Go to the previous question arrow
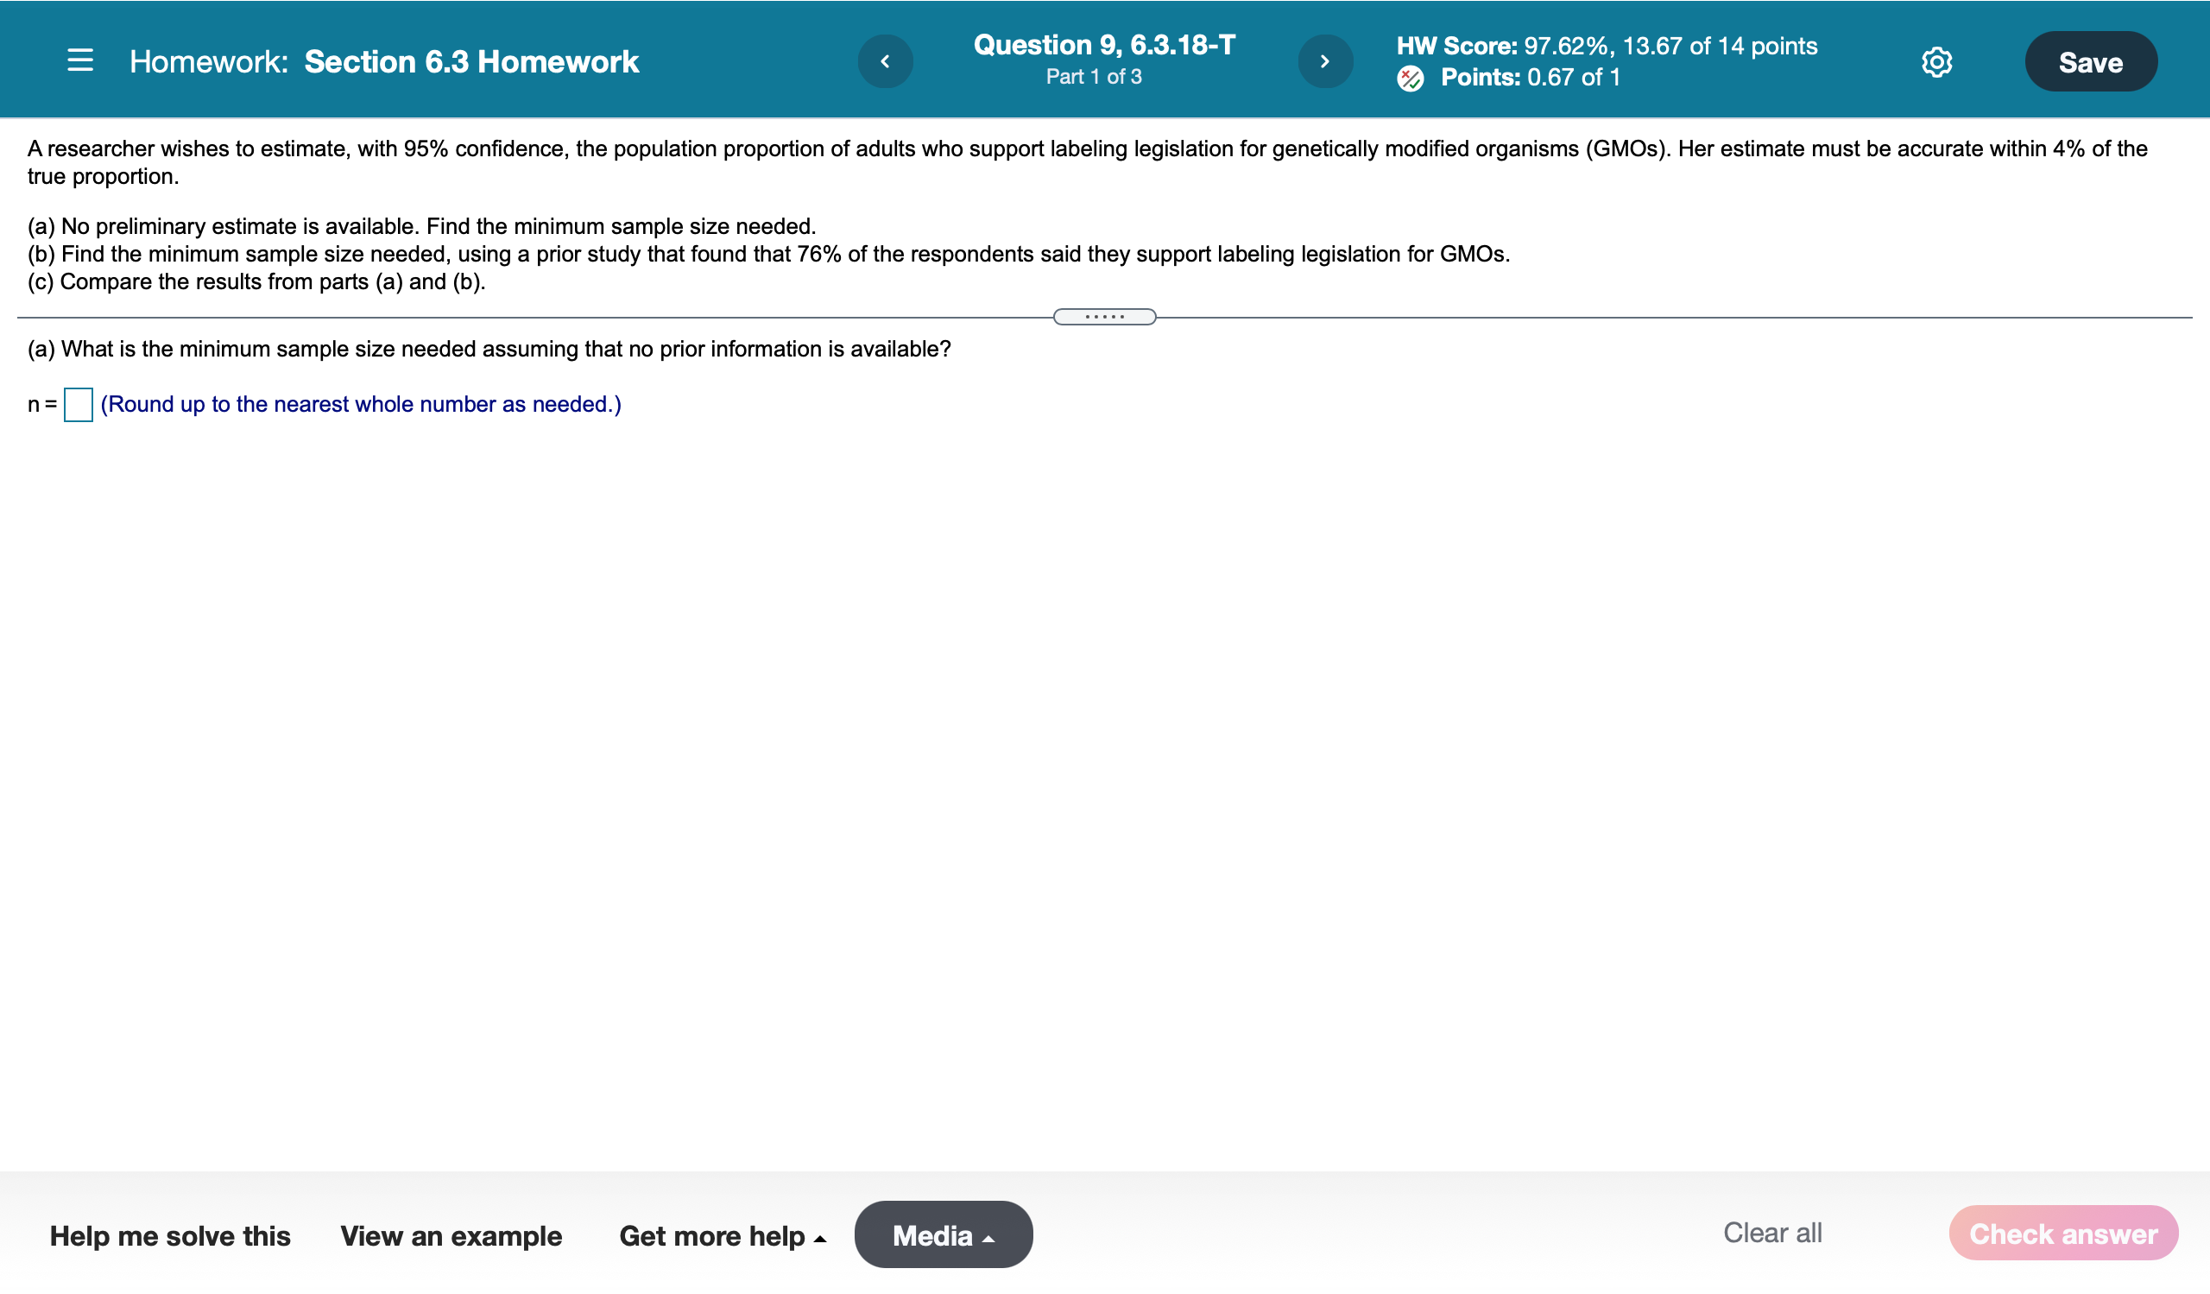Viewport: 2210px width, 1294px height. (885, 61)
